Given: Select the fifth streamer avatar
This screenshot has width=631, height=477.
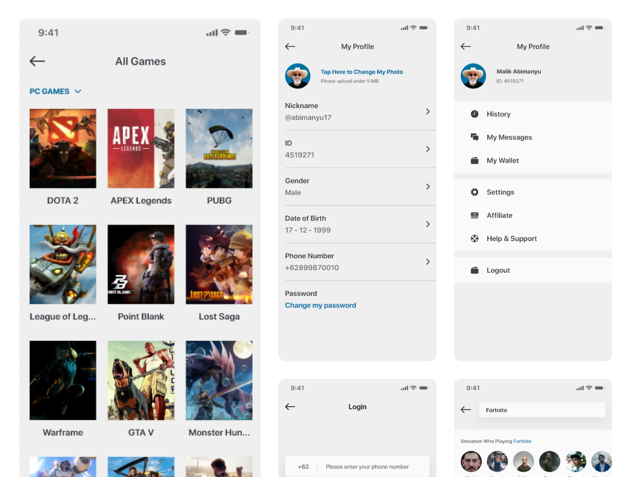Looking at the screenshot, I should [x=576, y=462].
